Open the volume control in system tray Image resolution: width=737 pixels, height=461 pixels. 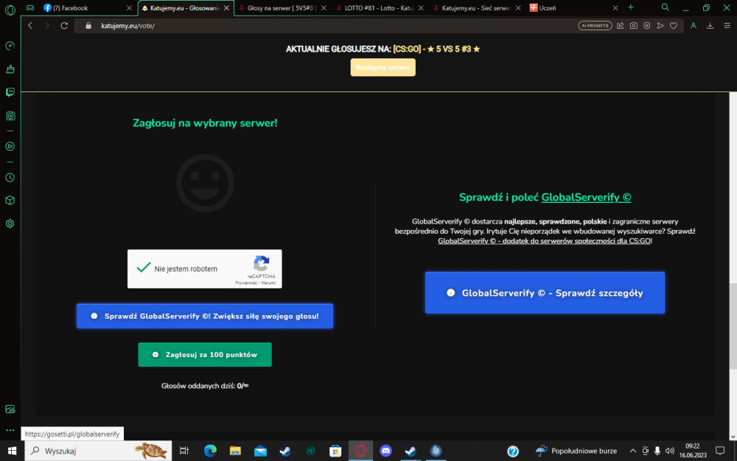point(670,451)
